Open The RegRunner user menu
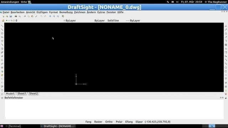The height and width of the screenshot is (128, 228). click(216, 2)
